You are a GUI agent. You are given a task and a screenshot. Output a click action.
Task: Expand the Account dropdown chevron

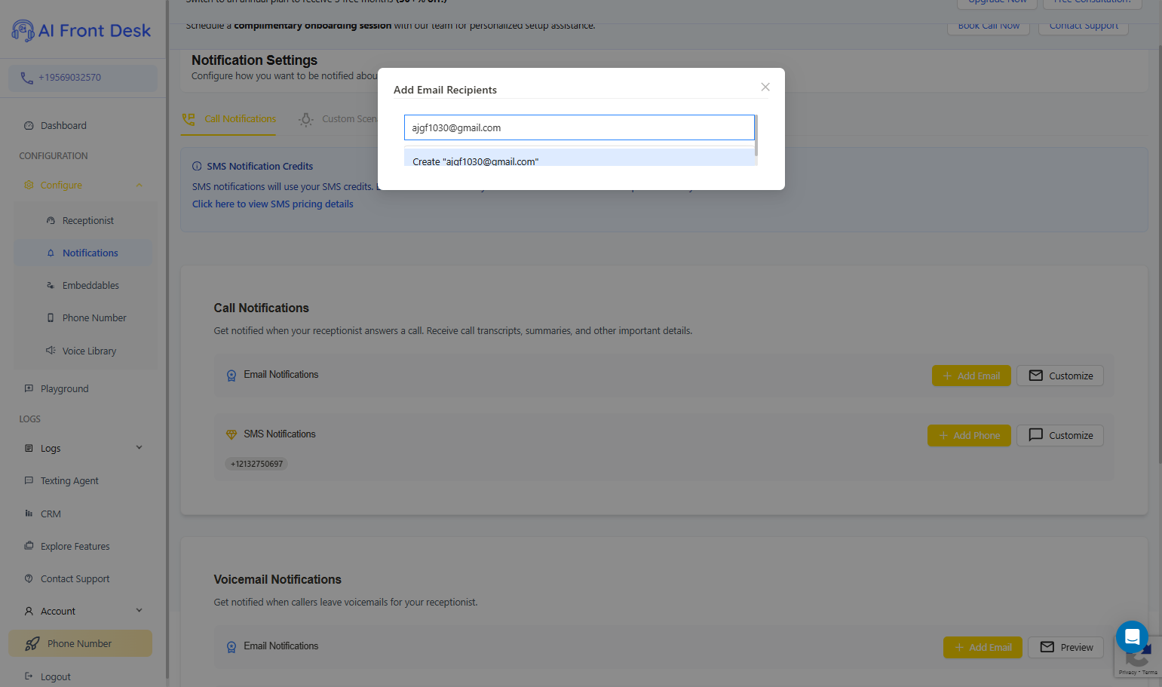140,611
